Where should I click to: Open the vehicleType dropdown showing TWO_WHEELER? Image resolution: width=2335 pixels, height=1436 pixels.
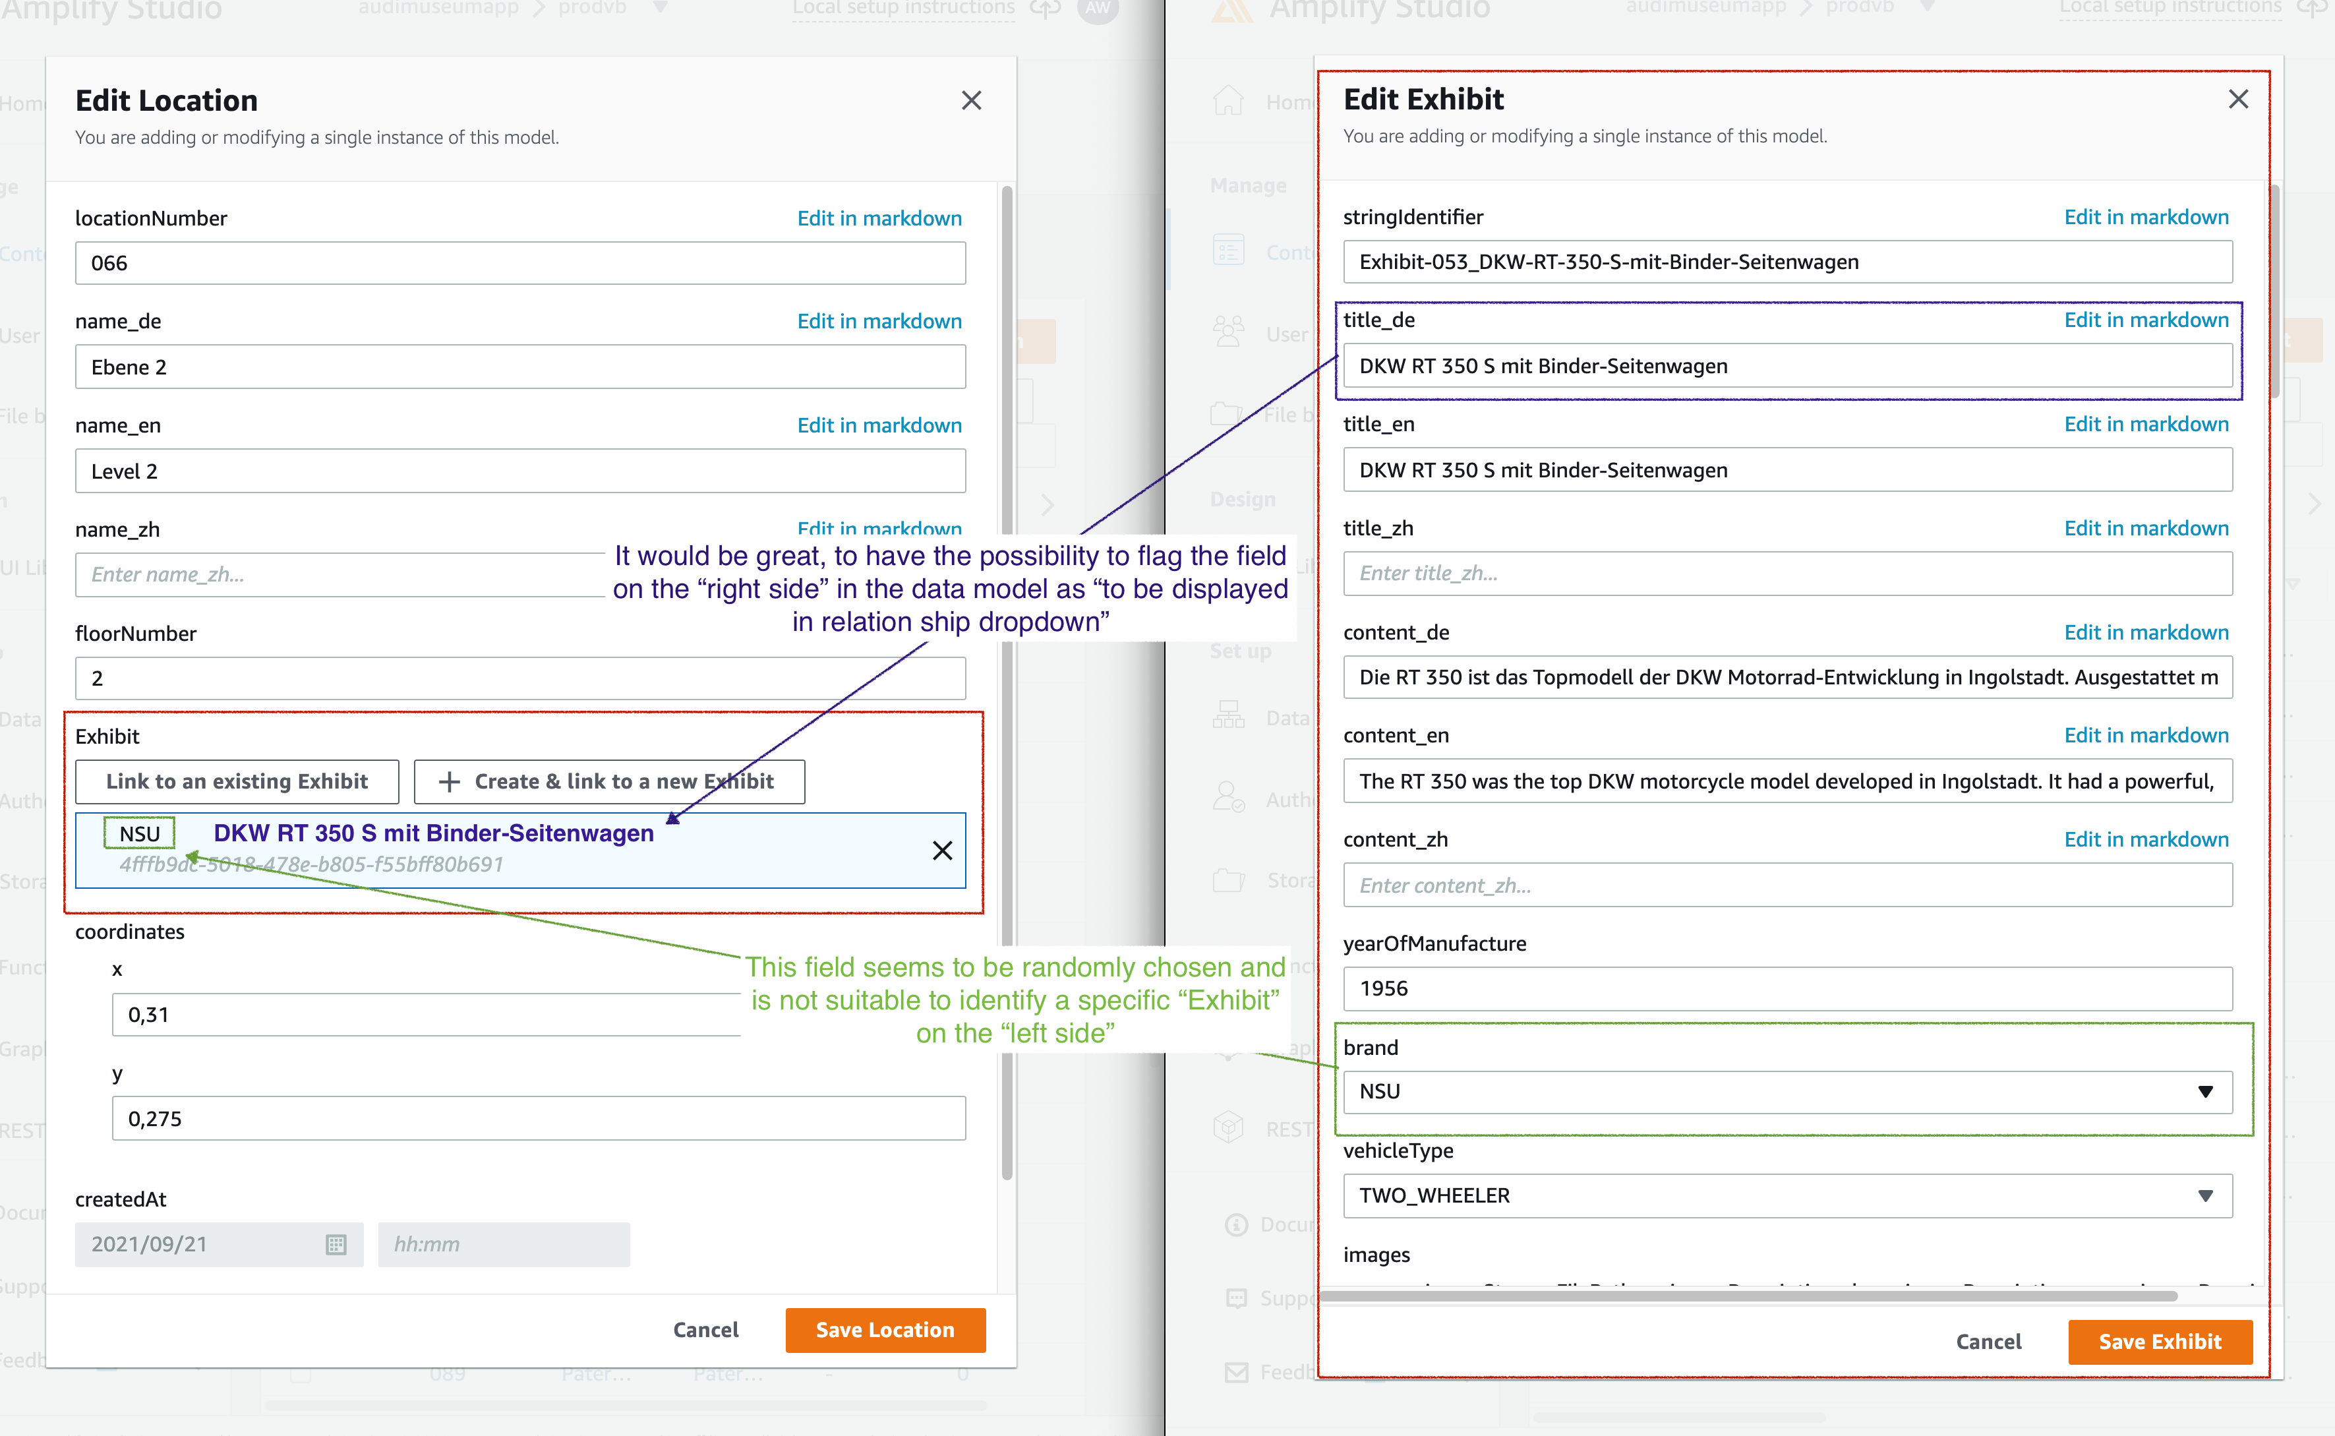click(x=2206, y=1196)
